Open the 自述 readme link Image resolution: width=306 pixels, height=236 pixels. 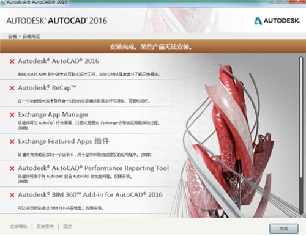point(67,226)
